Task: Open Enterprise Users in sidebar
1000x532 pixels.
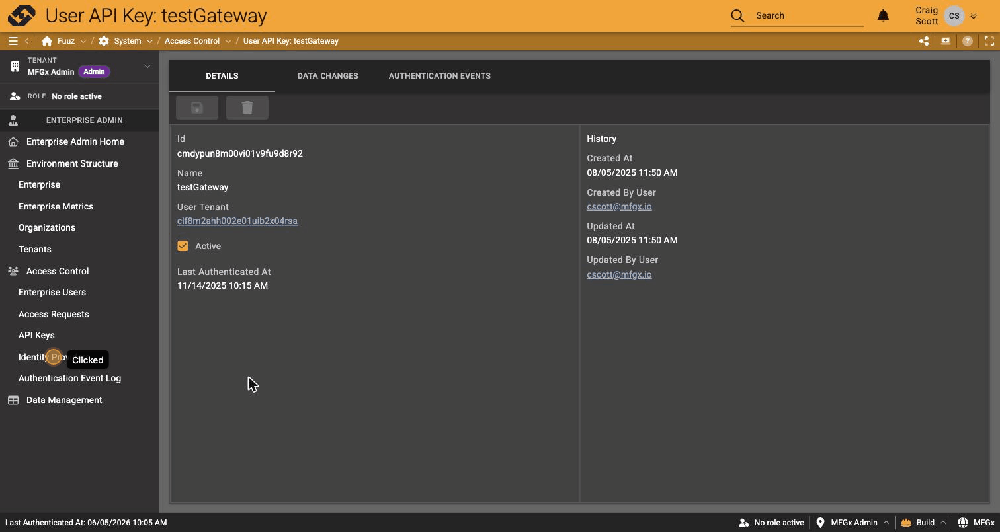Action: (52, 293)
